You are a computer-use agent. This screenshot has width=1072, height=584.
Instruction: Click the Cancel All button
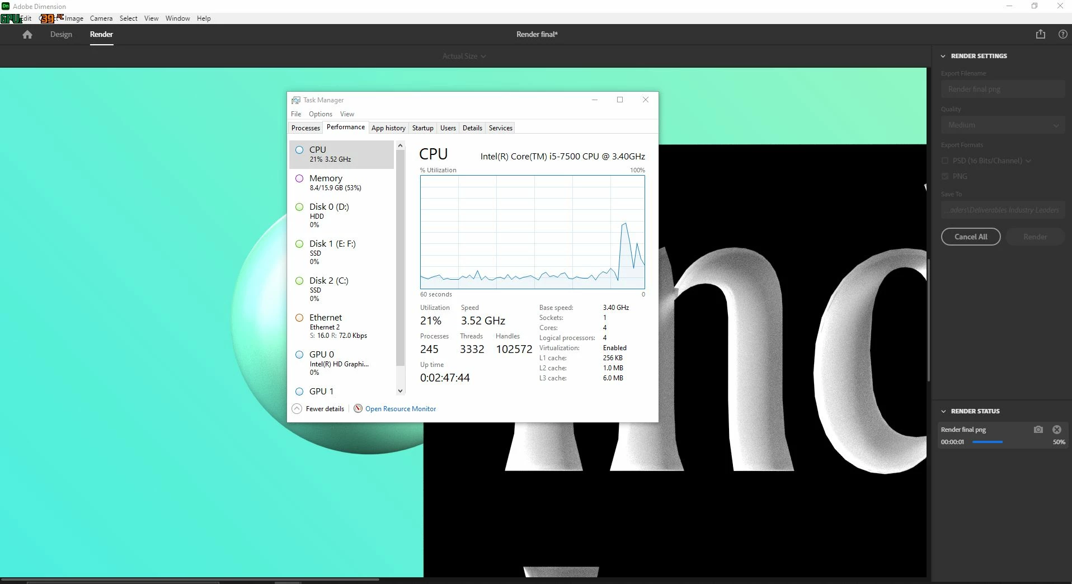point(971,237)
